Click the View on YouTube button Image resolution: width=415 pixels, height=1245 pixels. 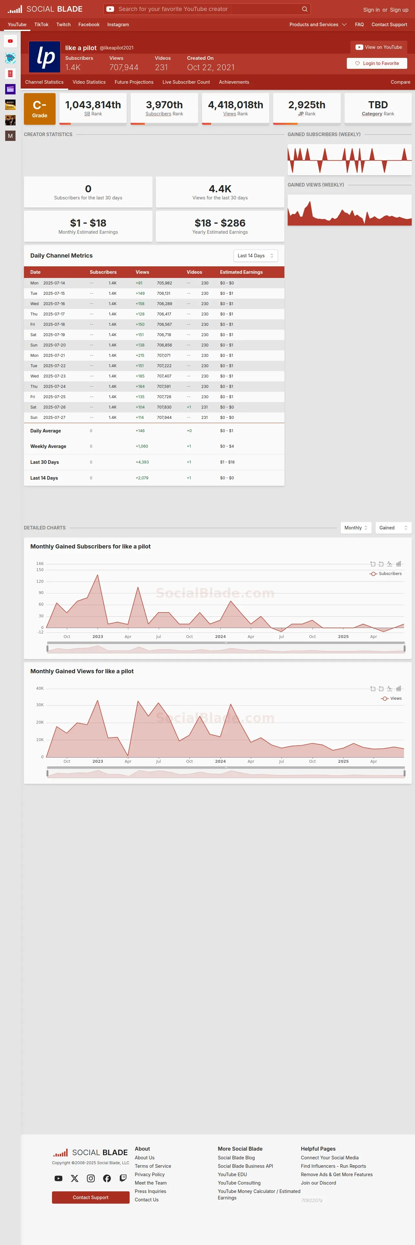pyautogui.click(x=379, y=48)
